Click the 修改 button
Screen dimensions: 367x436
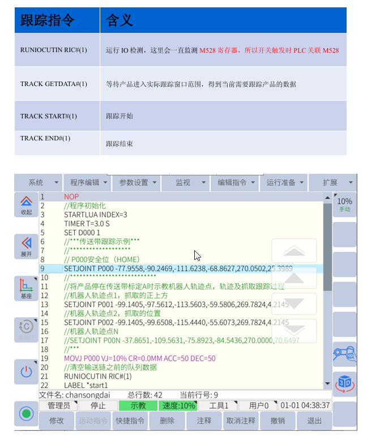point(57,421)
